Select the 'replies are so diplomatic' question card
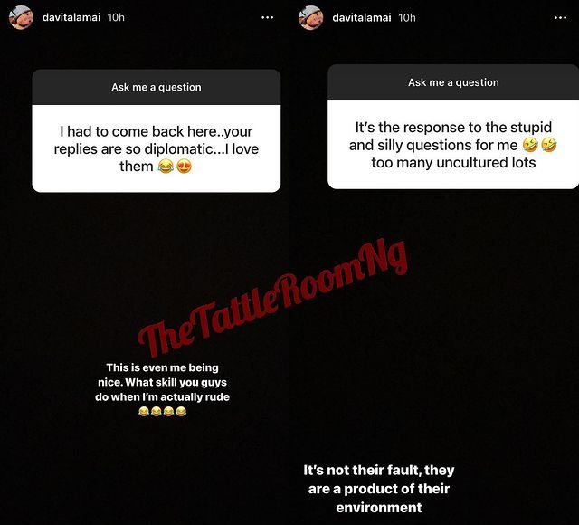This screenshot has height=525, width=579. pyautogui.click(x=157, y=148)
